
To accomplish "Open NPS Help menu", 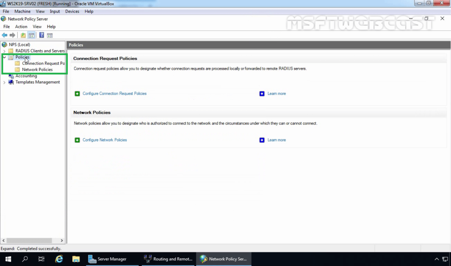I will point(51,26).
